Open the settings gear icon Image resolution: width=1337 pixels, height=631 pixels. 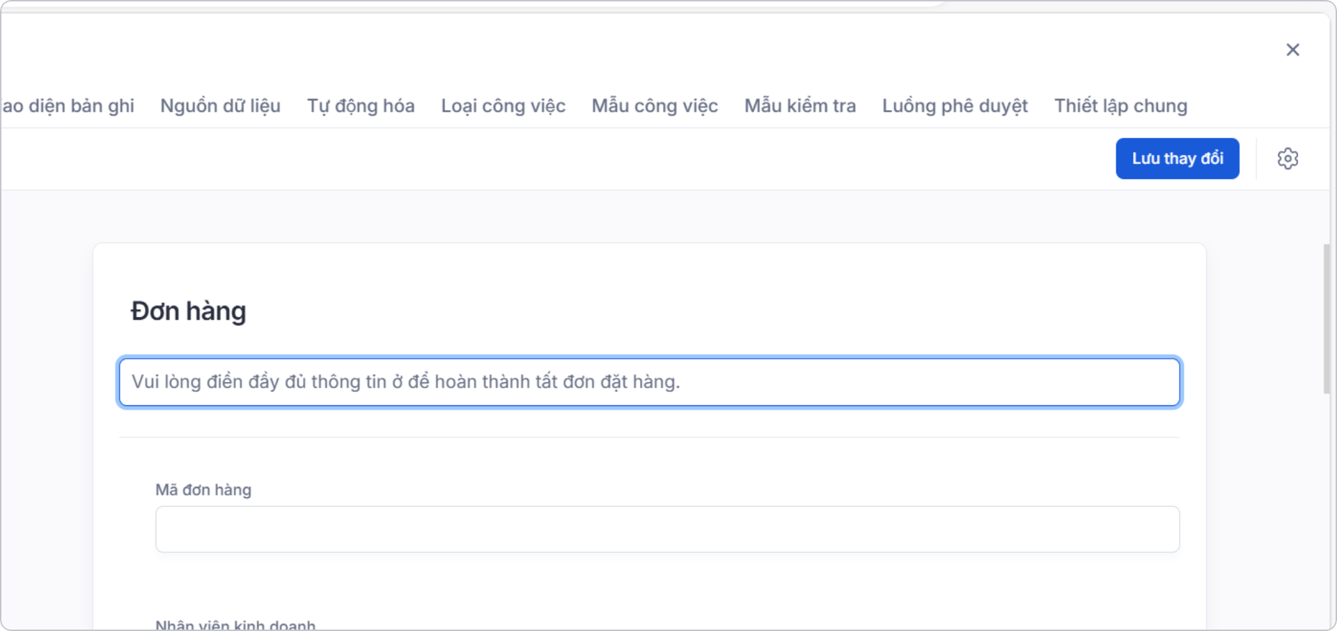point(1288,159)
